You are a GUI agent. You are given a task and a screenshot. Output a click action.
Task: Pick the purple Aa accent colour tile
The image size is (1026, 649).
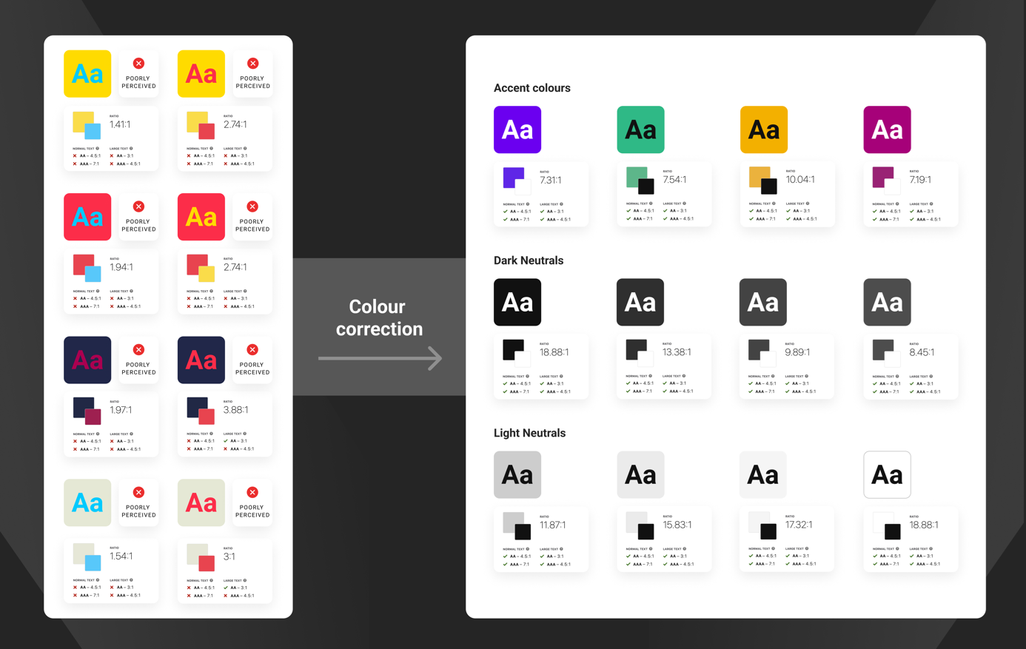(517, 130)
